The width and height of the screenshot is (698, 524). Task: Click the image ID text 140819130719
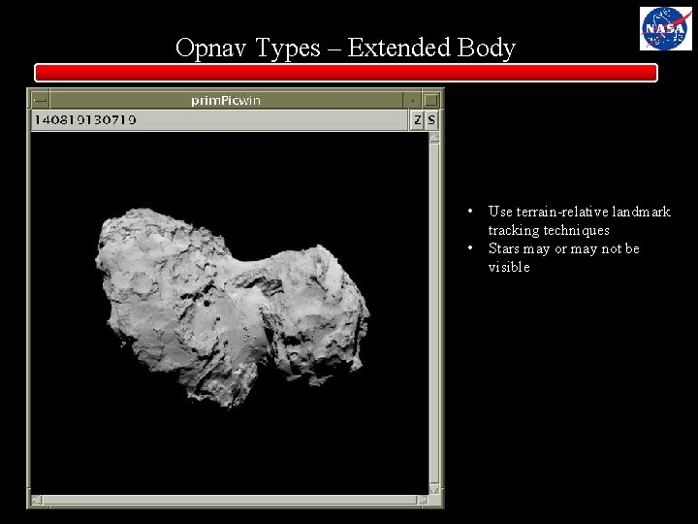coord(85,120)
